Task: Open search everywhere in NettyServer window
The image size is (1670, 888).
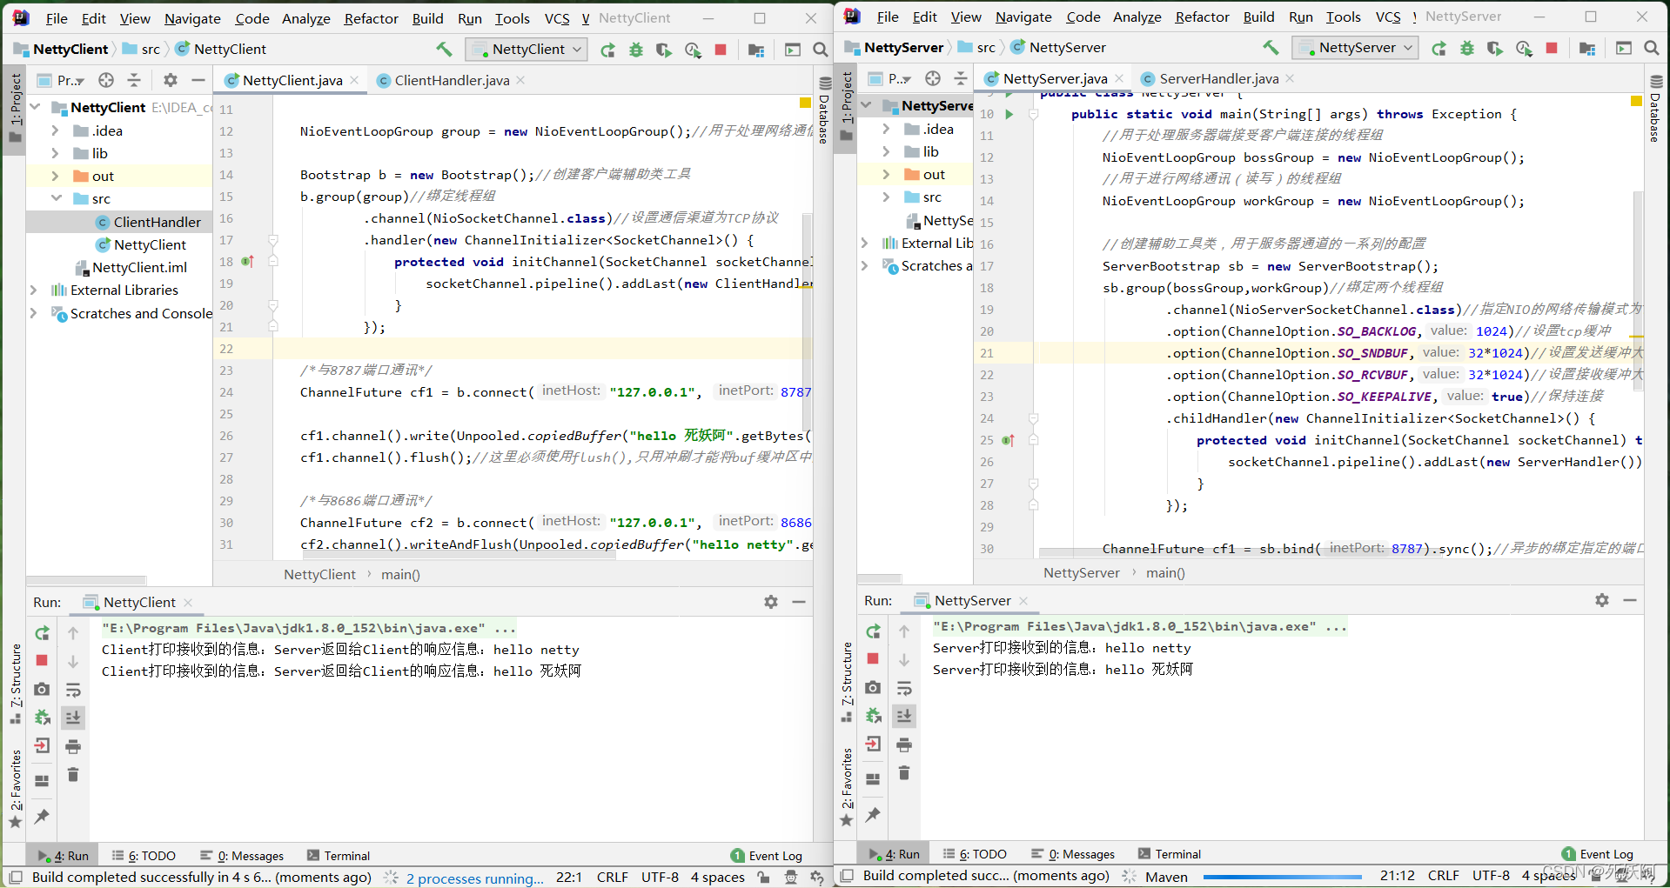Action: [x=1651, y=48]
